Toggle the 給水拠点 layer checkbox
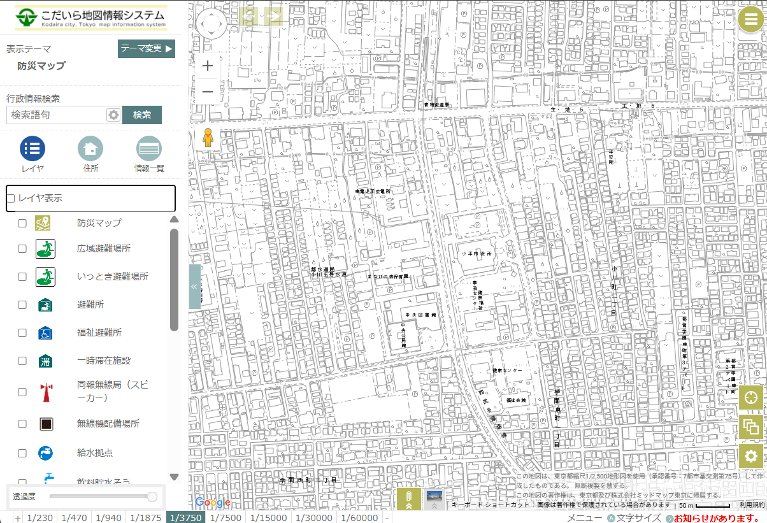This screenshot has height=523, width=767. [22, 453]
